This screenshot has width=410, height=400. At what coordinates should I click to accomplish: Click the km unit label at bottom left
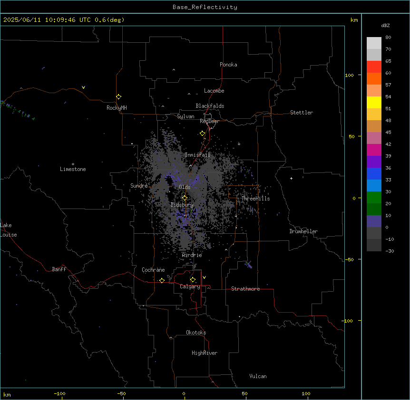[7, 394]
